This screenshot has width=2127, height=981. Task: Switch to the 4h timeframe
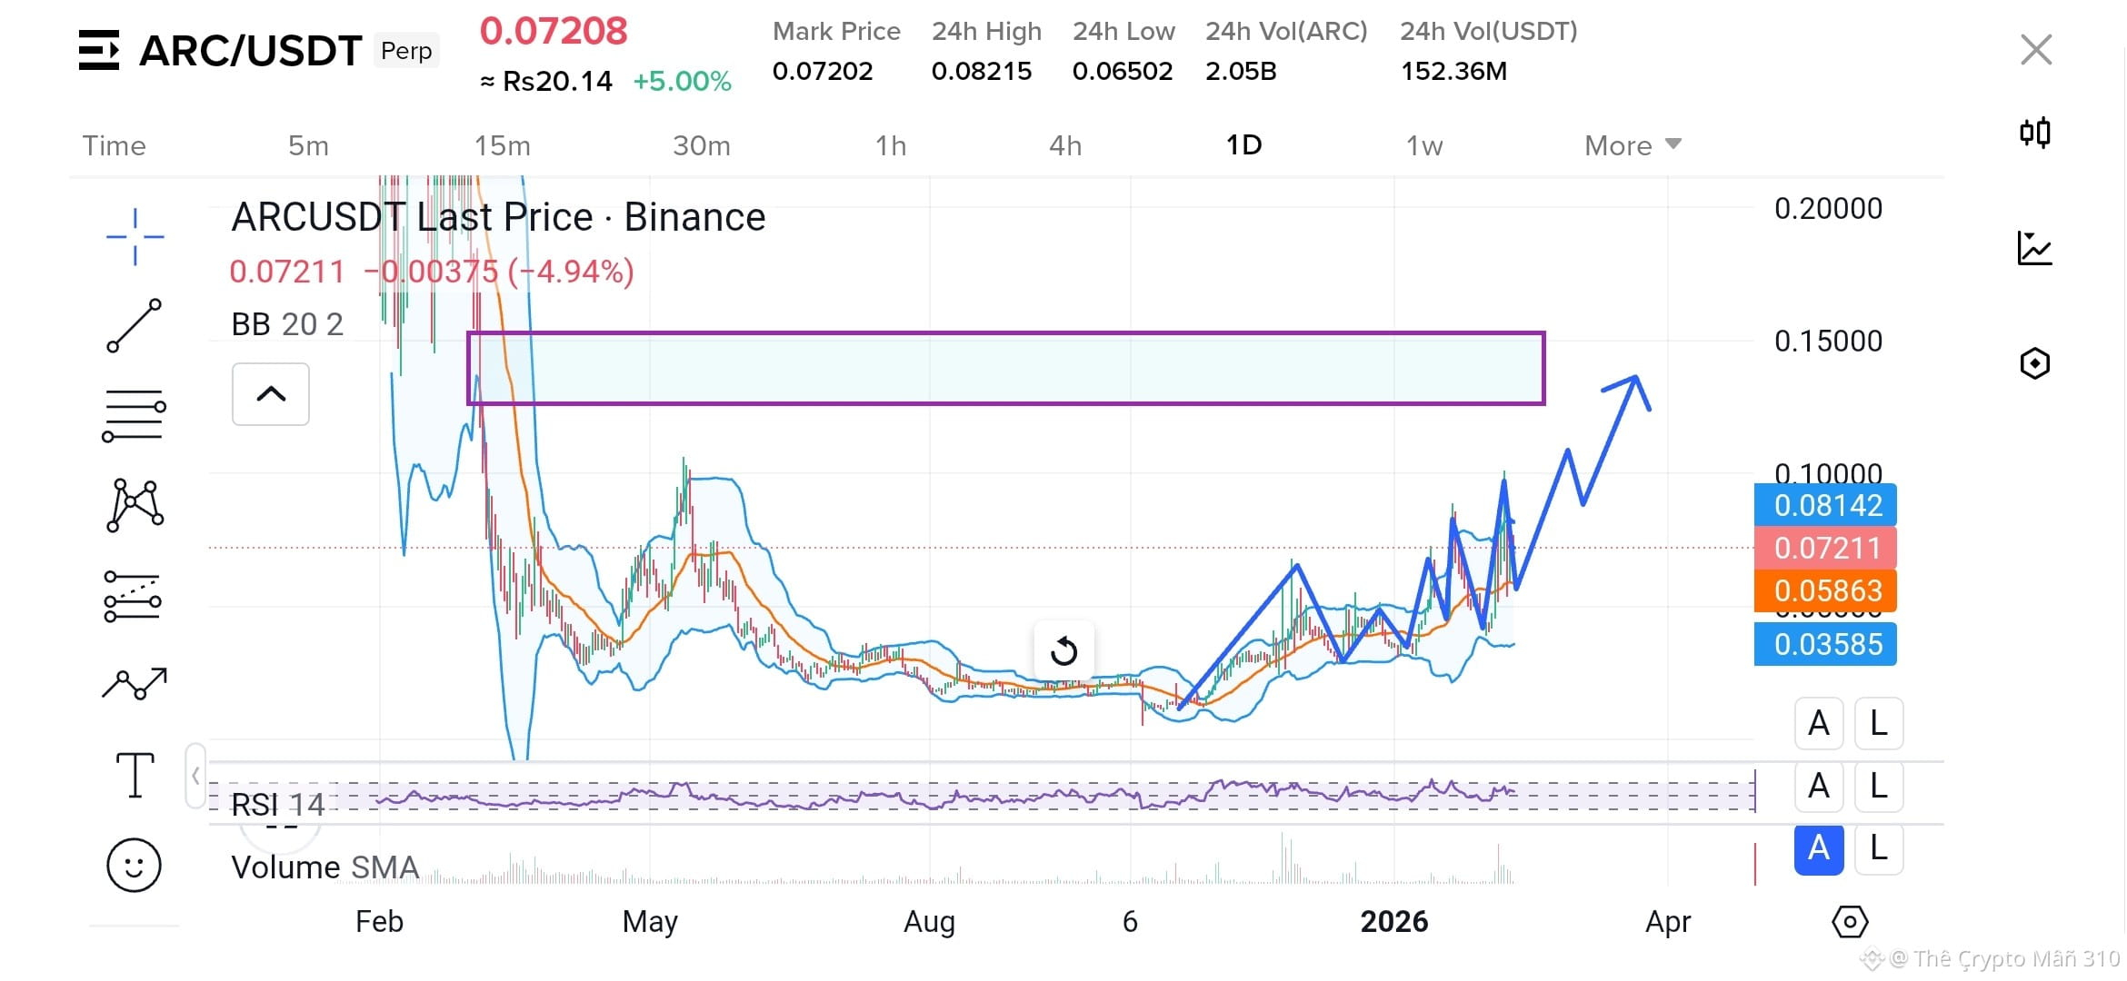pos(1065,145)
